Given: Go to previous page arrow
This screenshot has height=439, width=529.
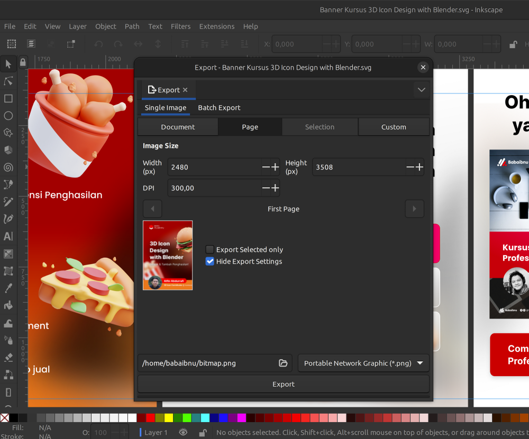Looking at the screenshot, I should pyautogui.click(x=152, y=209).
